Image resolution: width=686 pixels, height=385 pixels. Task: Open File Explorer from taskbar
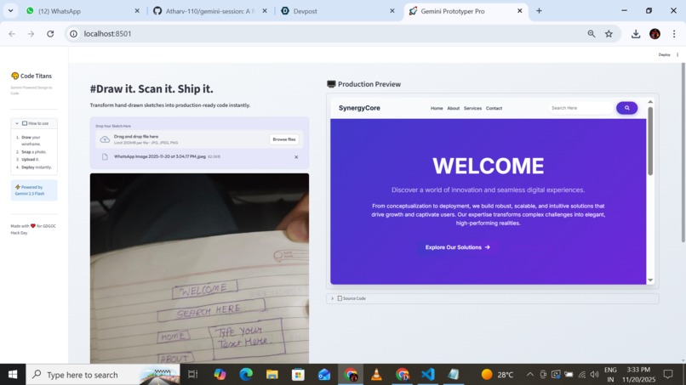(x=272, y=375)
